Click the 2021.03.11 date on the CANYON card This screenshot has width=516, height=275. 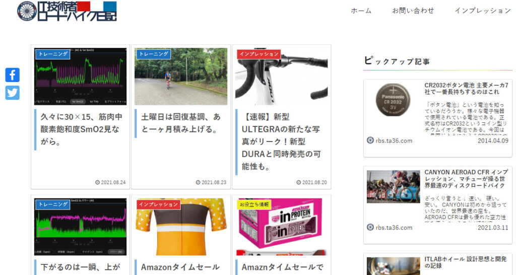[x=493, y=227]
